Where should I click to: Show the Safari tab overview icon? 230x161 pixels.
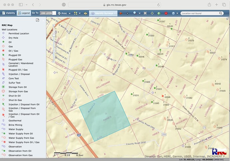click(224, 5)
